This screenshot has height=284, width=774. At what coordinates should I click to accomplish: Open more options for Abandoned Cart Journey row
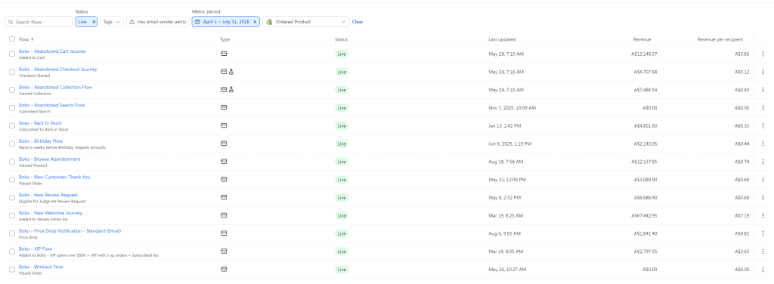pyautogui.click(x=763, y=54)
